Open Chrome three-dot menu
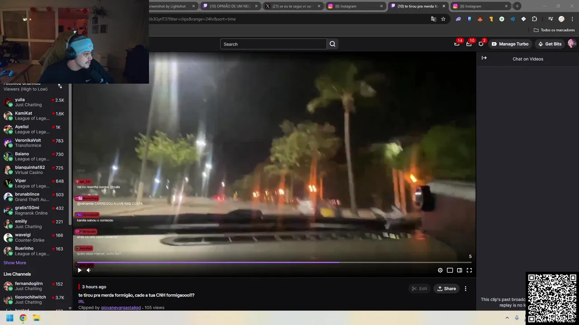Screen dimensions: 579x325 pyautogui.click(x=572, y=19)
